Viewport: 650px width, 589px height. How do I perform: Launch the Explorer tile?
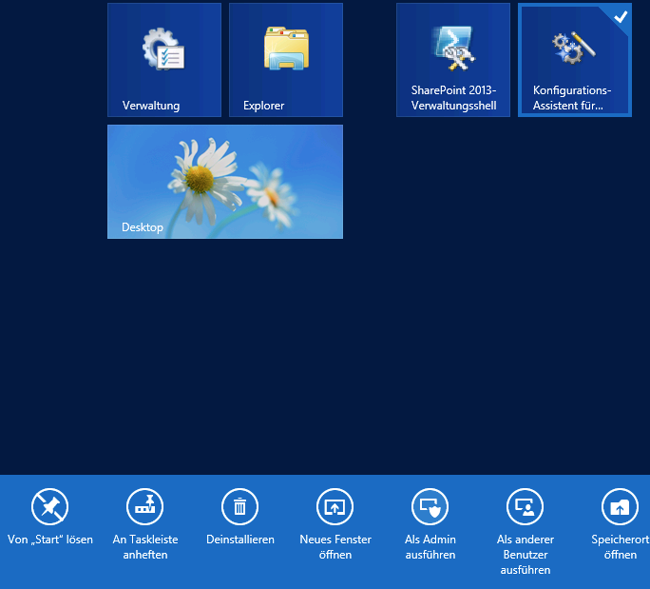286,60
